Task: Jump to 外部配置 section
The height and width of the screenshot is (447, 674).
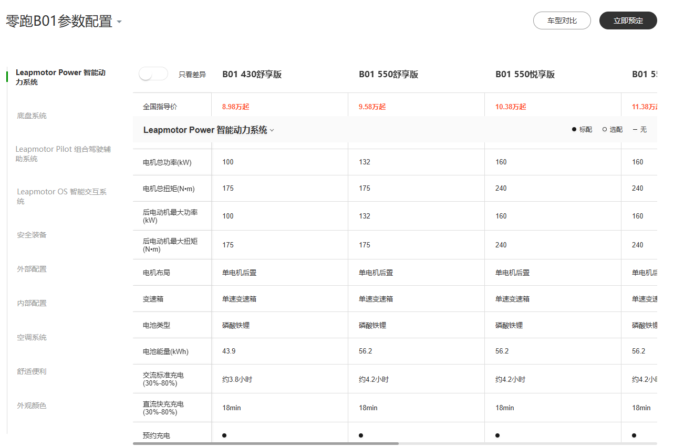Action: (32, 269)
